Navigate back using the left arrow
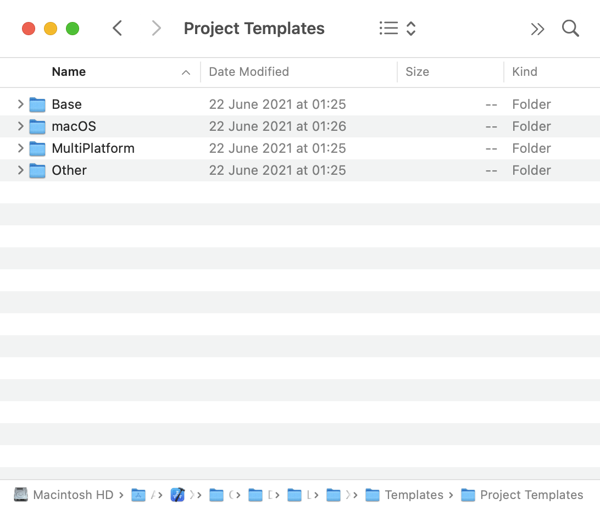Screen dimensions: 600x510 point(117,28)
